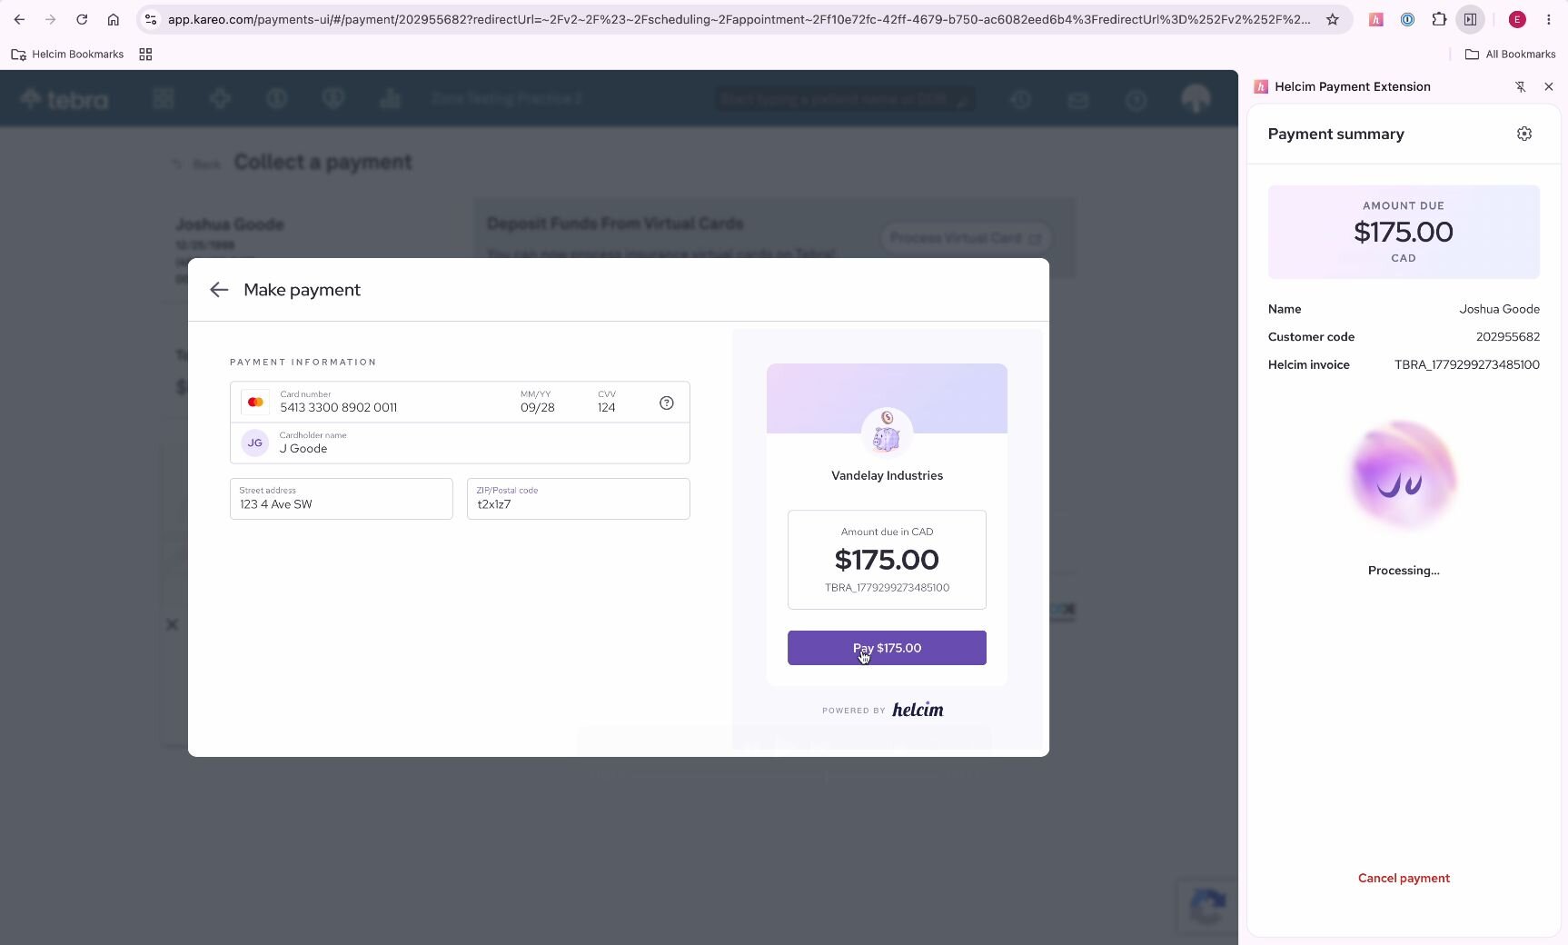Screen dimensions: 1568x945
Task: Click the Mastercard logo in card field
Action: (x=255, y=402)
